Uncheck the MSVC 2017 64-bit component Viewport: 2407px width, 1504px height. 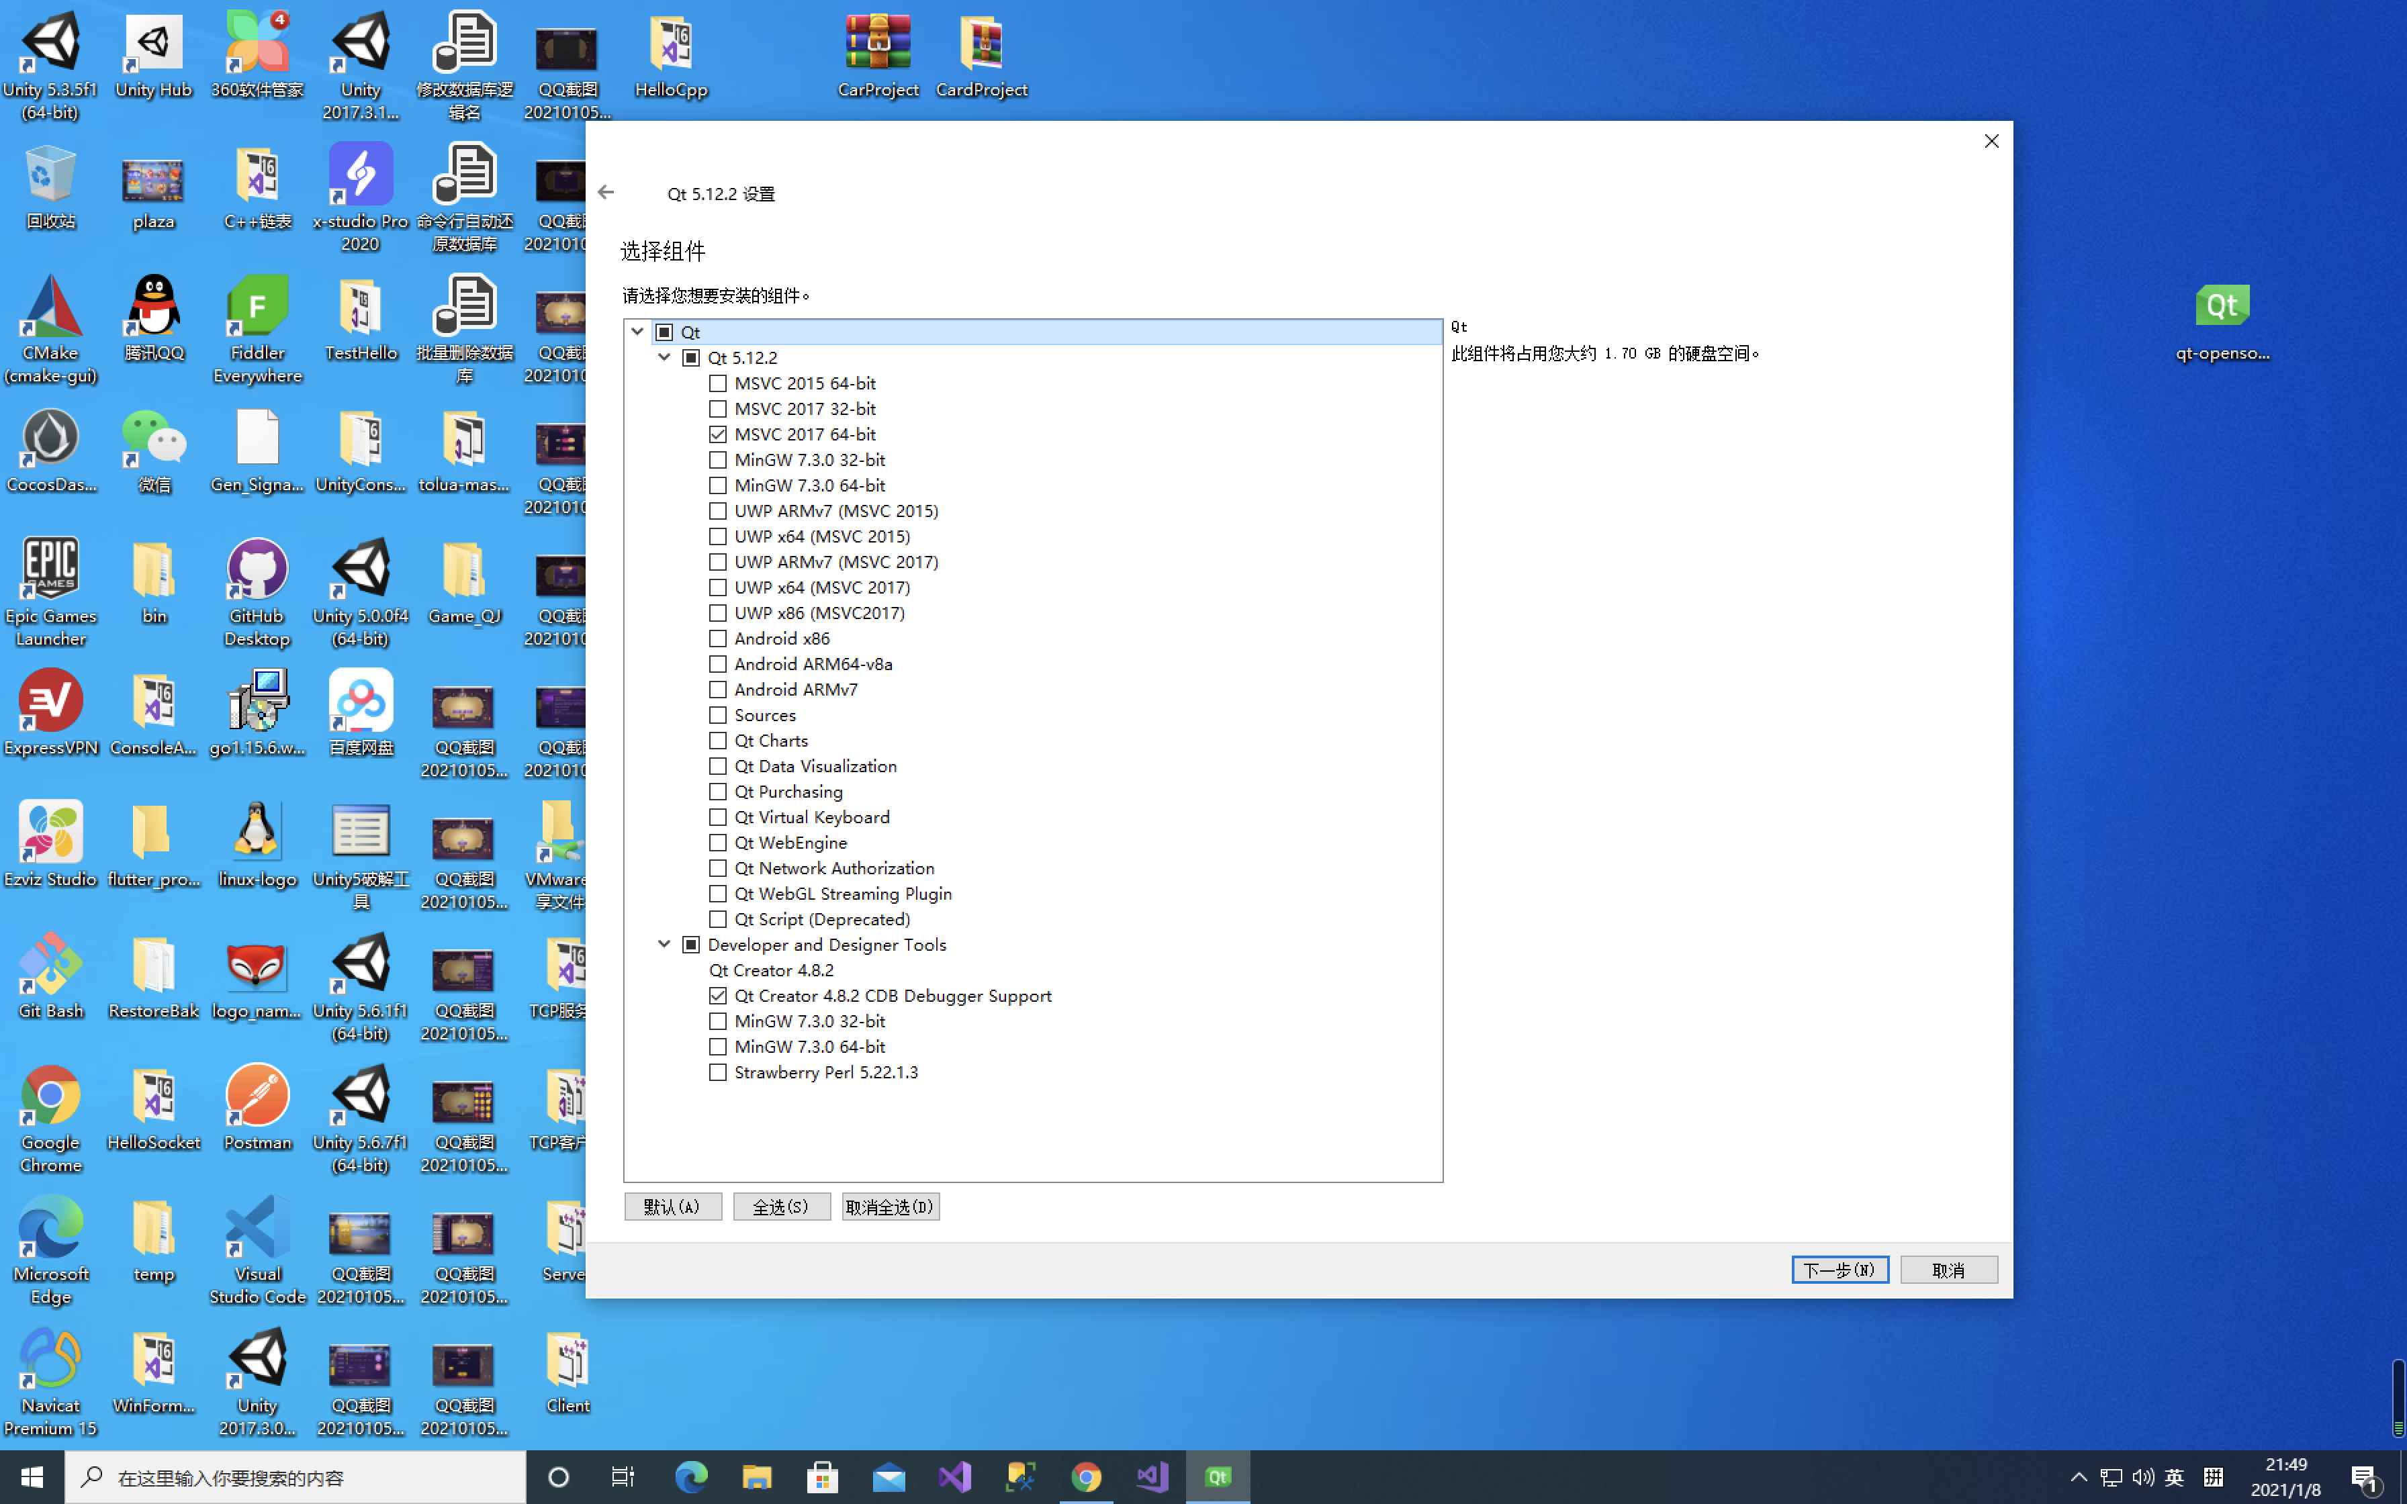point(718,434)
